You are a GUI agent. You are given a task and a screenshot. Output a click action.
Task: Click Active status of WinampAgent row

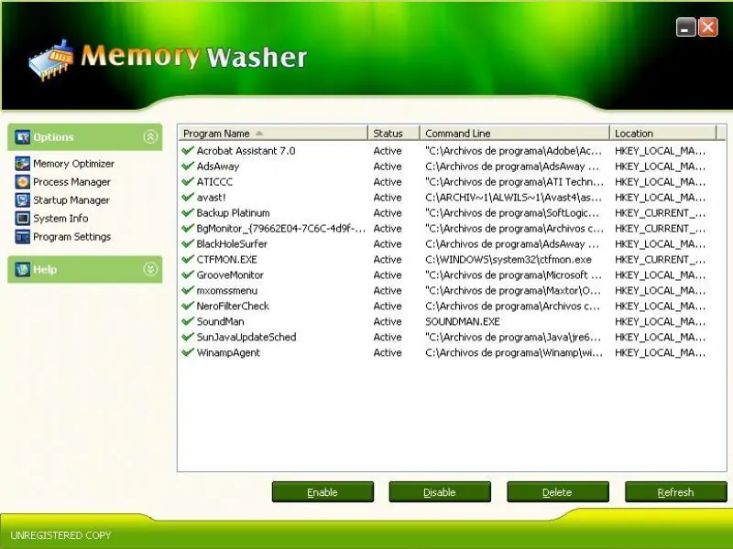(388, 352)
